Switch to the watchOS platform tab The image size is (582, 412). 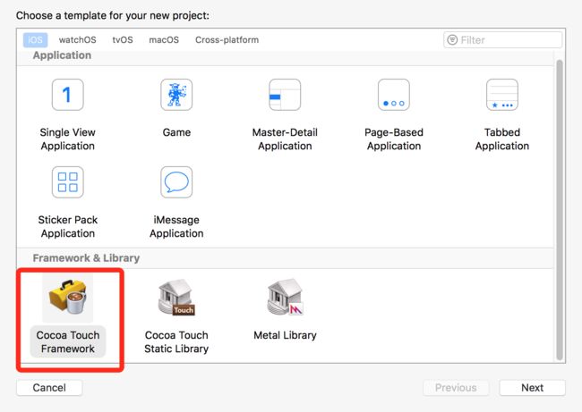coord(77,39)
